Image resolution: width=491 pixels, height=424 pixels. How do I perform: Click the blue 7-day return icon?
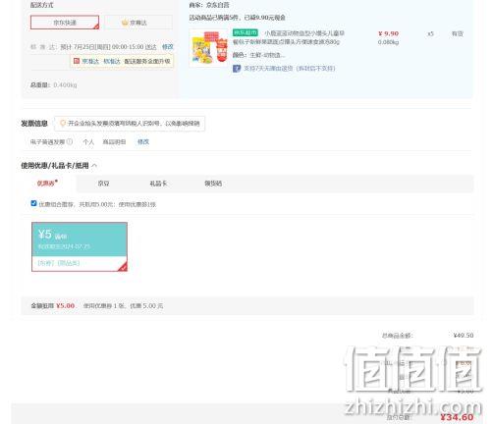coord(237,69)
